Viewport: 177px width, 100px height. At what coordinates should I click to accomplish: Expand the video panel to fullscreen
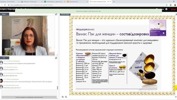pyautogui.click(x=56, y=14)
